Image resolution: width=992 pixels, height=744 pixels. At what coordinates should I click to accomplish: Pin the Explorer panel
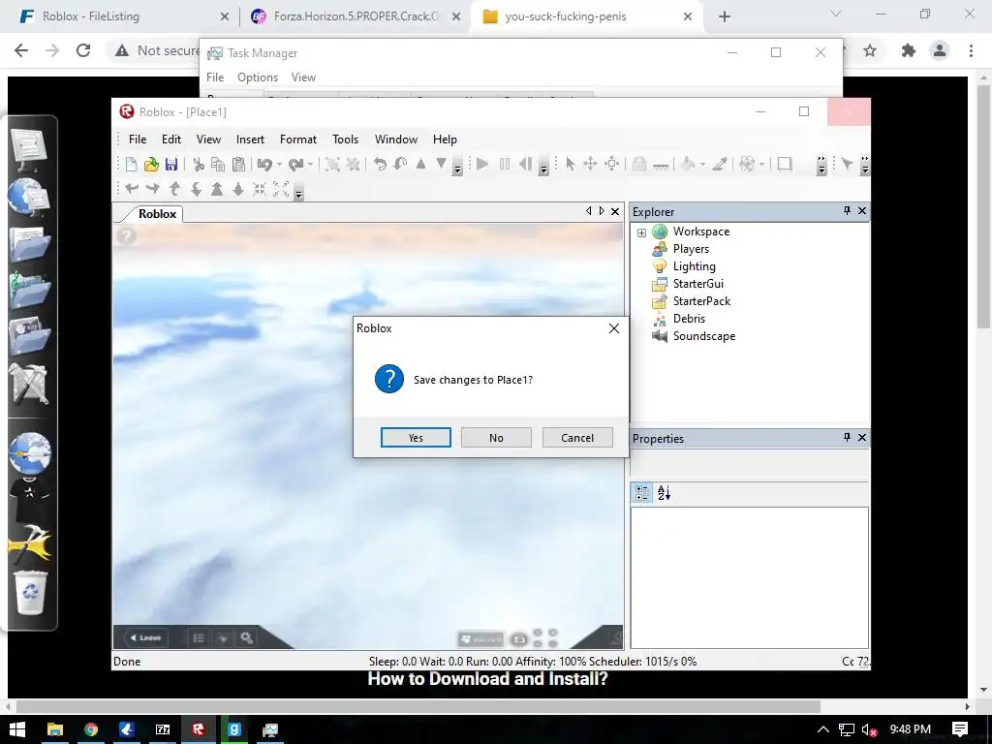(x=847, y=210)
